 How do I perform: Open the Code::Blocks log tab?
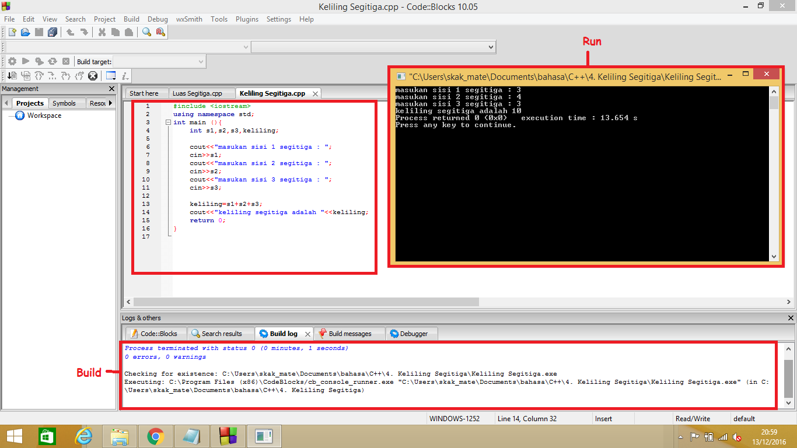point(155,334)
